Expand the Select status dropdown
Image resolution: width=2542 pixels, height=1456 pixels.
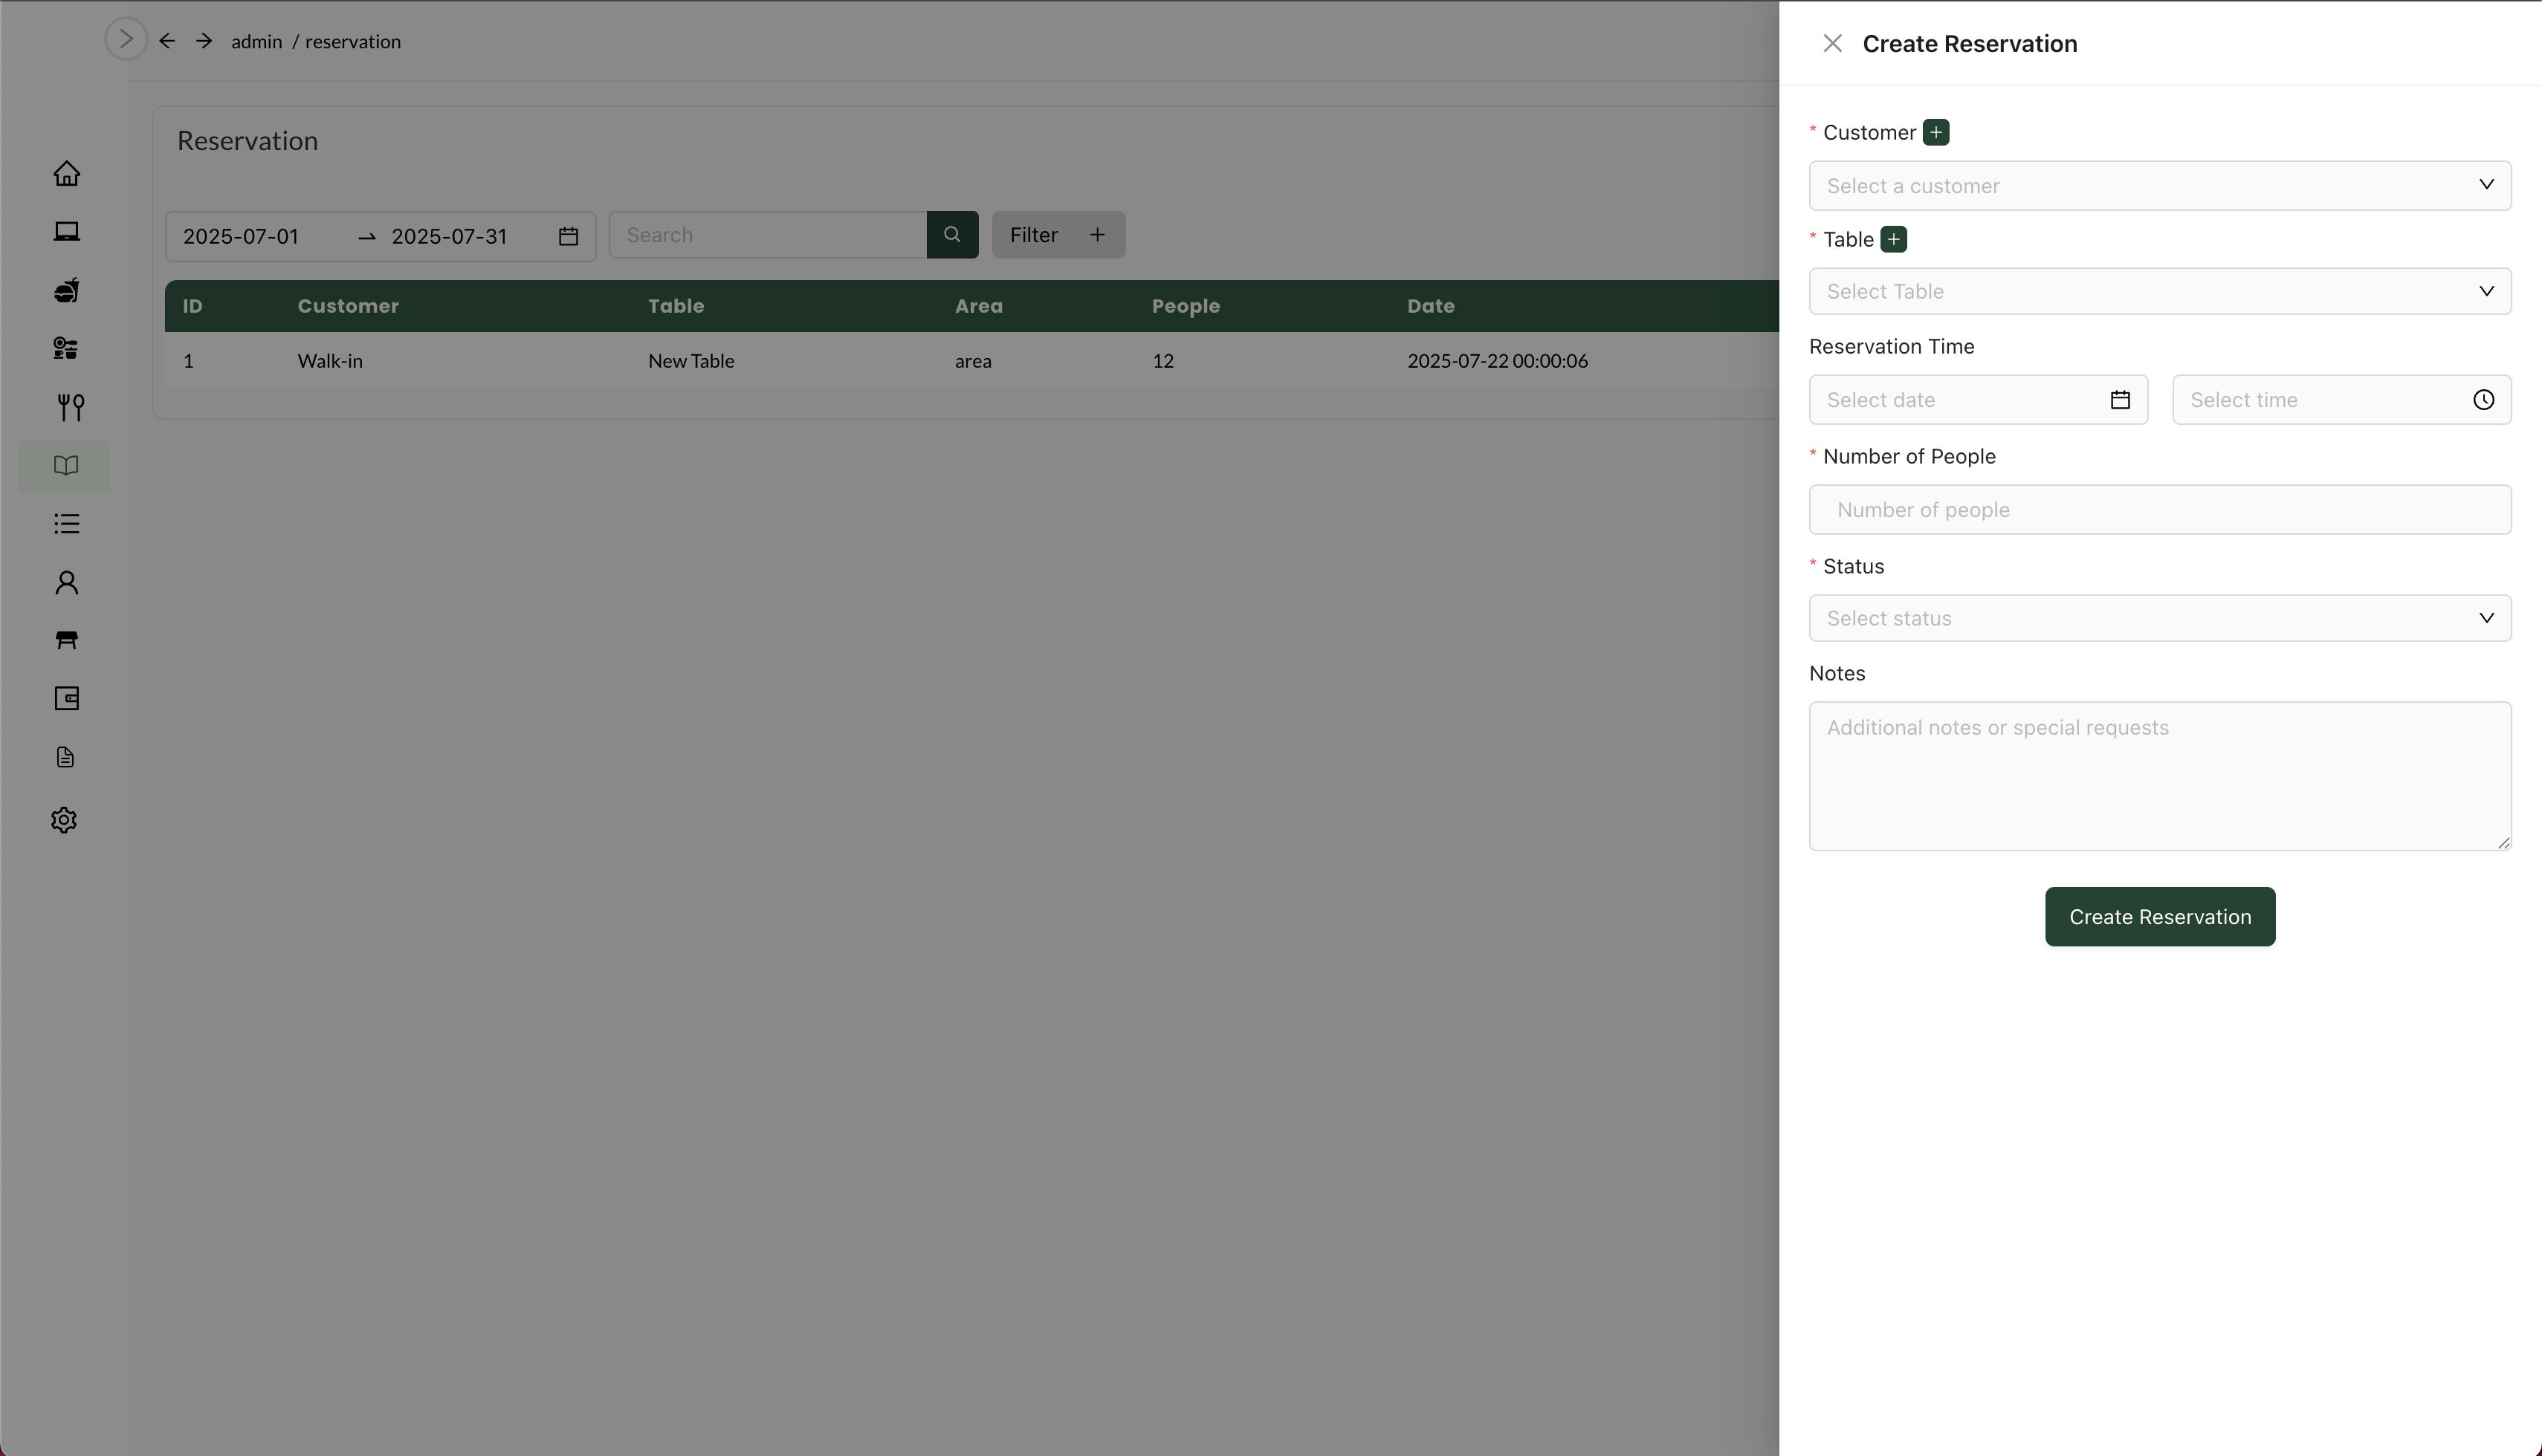click(2159, 618)
